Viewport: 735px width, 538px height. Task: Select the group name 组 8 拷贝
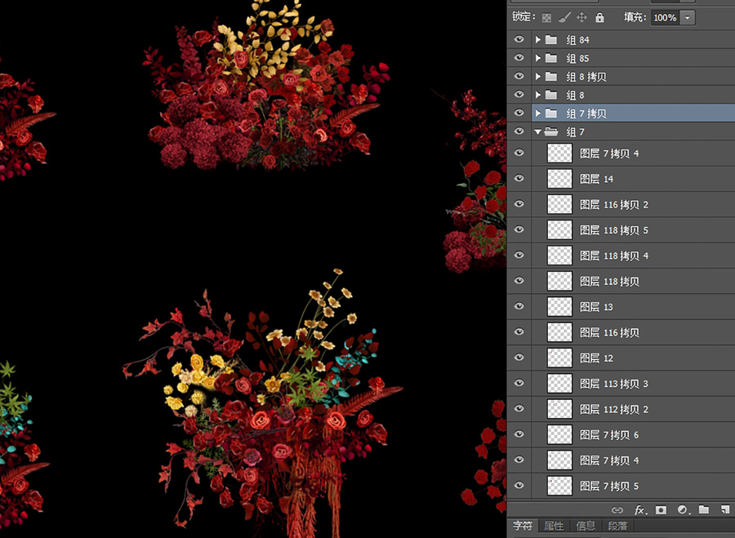pos(586,77)
